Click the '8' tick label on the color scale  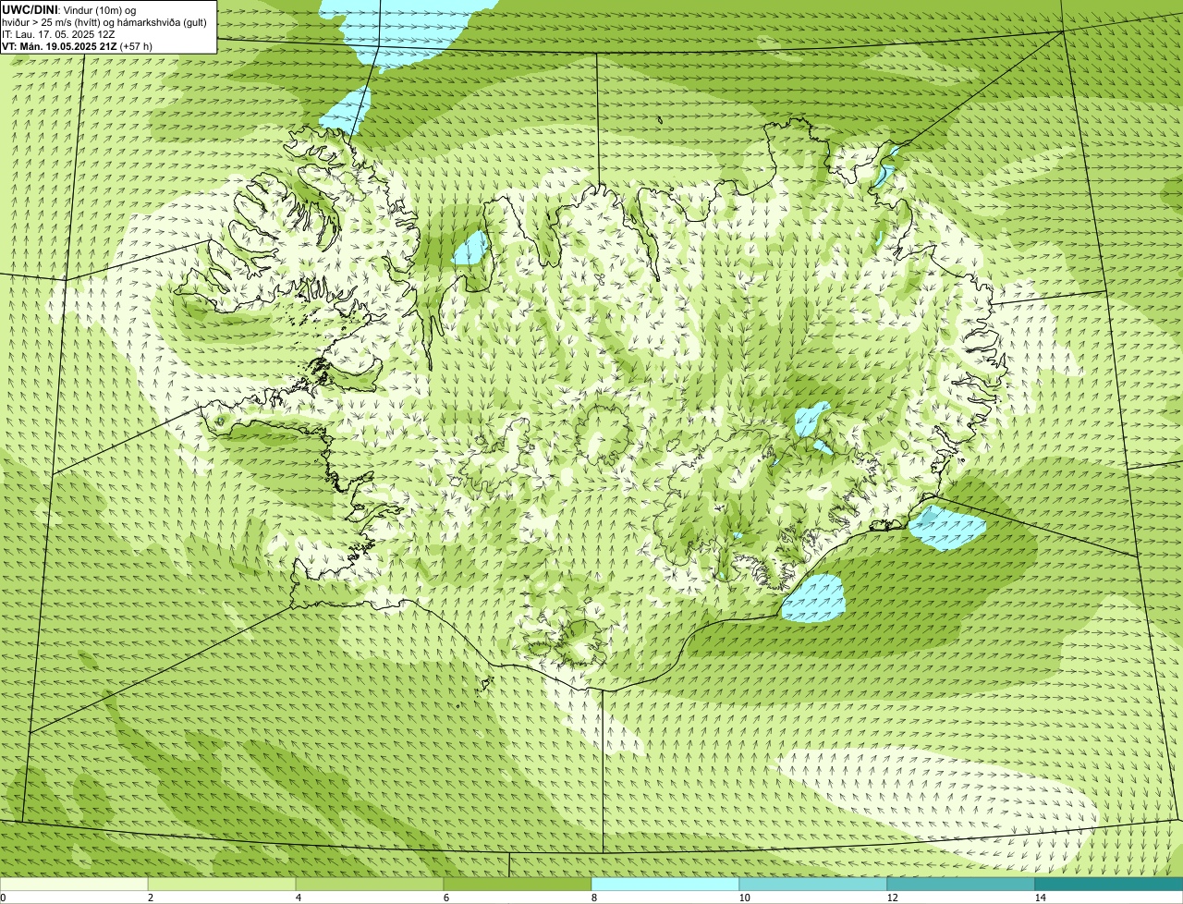coord(594,898)
